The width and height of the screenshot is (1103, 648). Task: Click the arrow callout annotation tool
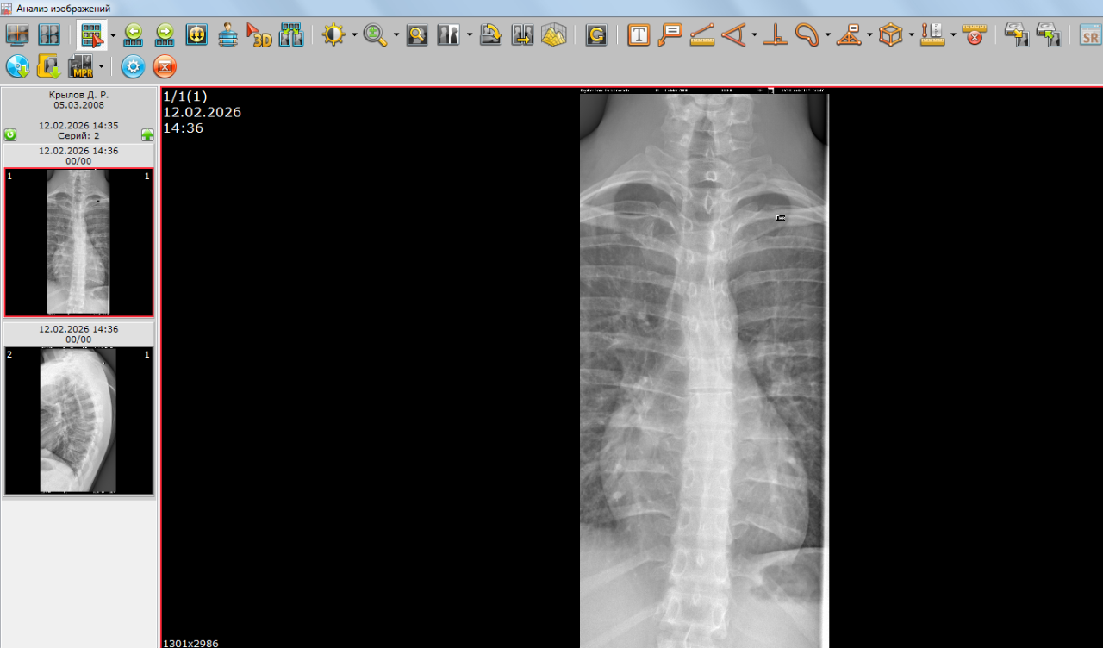(670, 35)
